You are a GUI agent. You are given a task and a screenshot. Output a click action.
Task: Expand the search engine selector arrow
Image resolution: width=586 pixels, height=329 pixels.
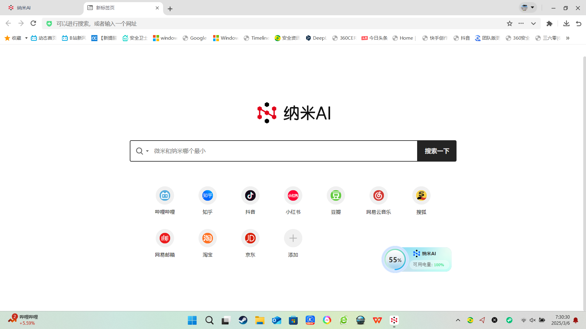tap(147, 151)
